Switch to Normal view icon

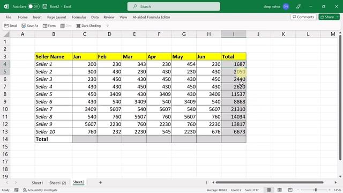point(269,190)
